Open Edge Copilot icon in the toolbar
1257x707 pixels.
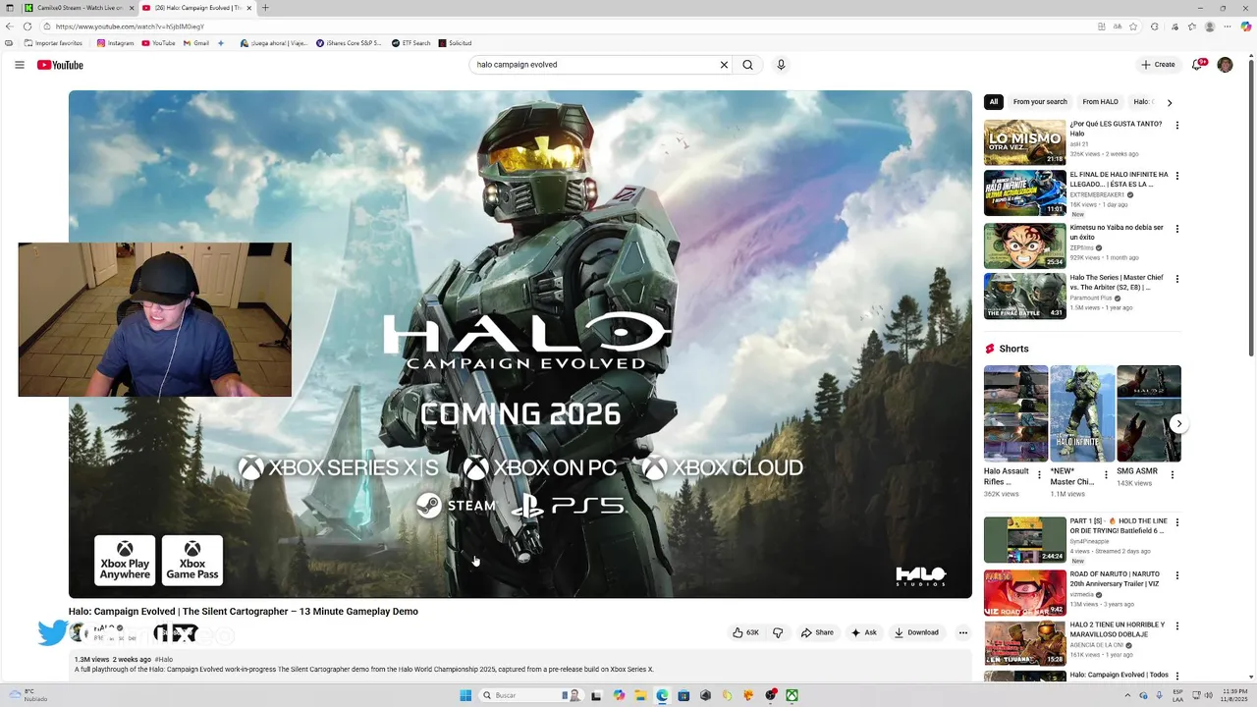click(1246, 27)
